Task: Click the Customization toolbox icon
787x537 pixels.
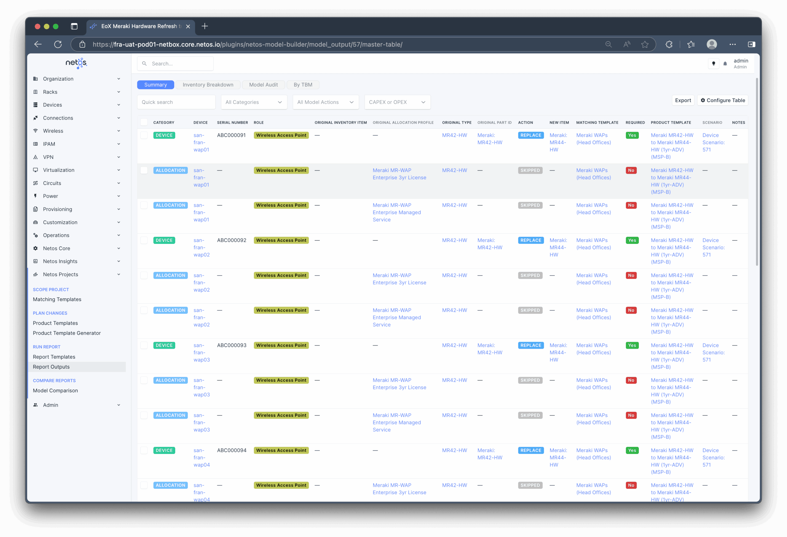Action: [36, 222]
